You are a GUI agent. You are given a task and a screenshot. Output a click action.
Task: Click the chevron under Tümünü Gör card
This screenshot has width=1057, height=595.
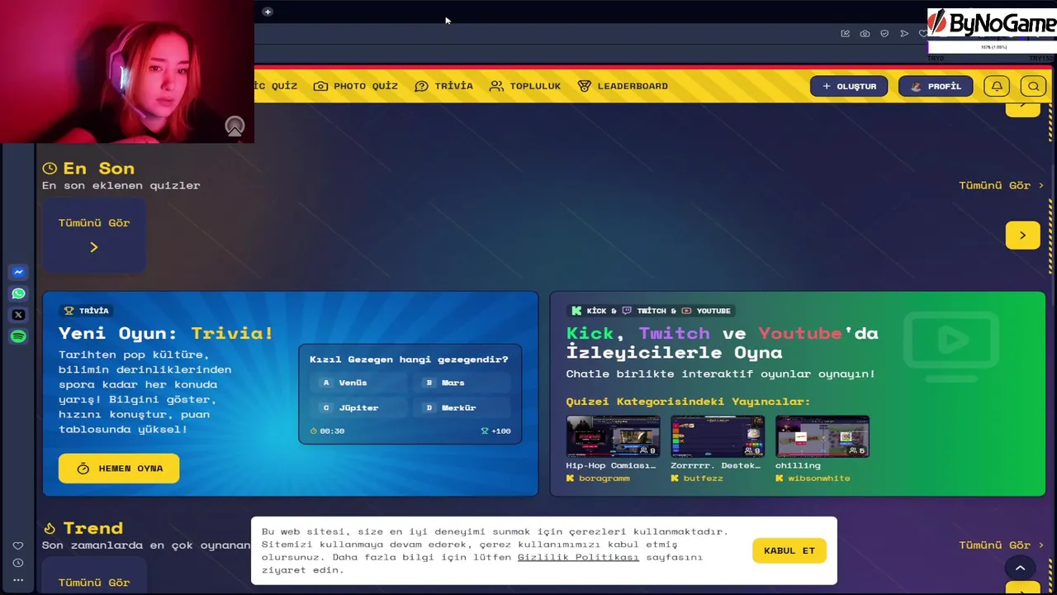click(94, 247)
